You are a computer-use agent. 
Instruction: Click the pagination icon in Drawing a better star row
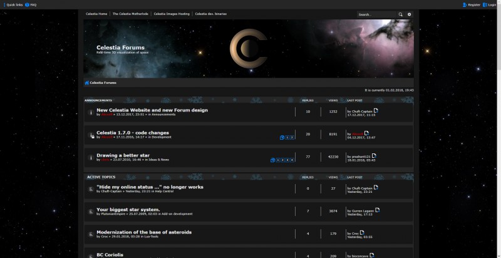(272, 160)
